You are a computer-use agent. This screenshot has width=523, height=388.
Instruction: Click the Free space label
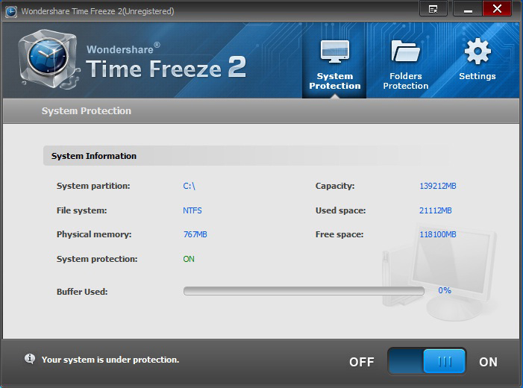point(339,234)
